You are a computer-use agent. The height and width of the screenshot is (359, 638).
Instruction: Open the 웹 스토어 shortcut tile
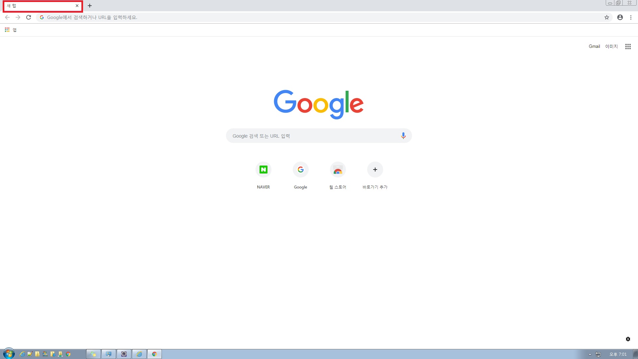coord(338,176)
